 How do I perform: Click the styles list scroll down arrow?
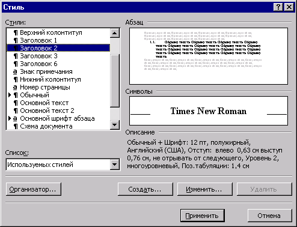point(115,125)
